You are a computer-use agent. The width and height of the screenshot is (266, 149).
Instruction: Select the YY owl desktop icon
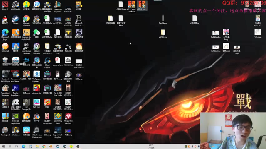pos(79,5)
